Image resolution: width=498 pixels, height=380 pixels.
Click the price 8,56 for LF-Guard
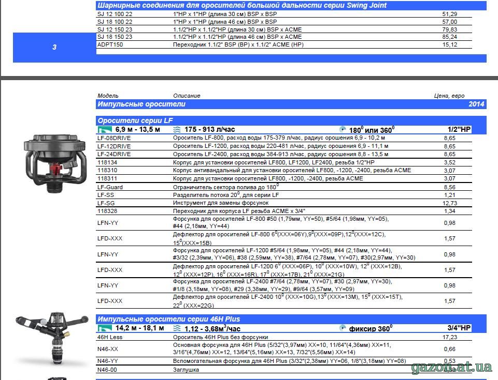click(x=450, y=187)
